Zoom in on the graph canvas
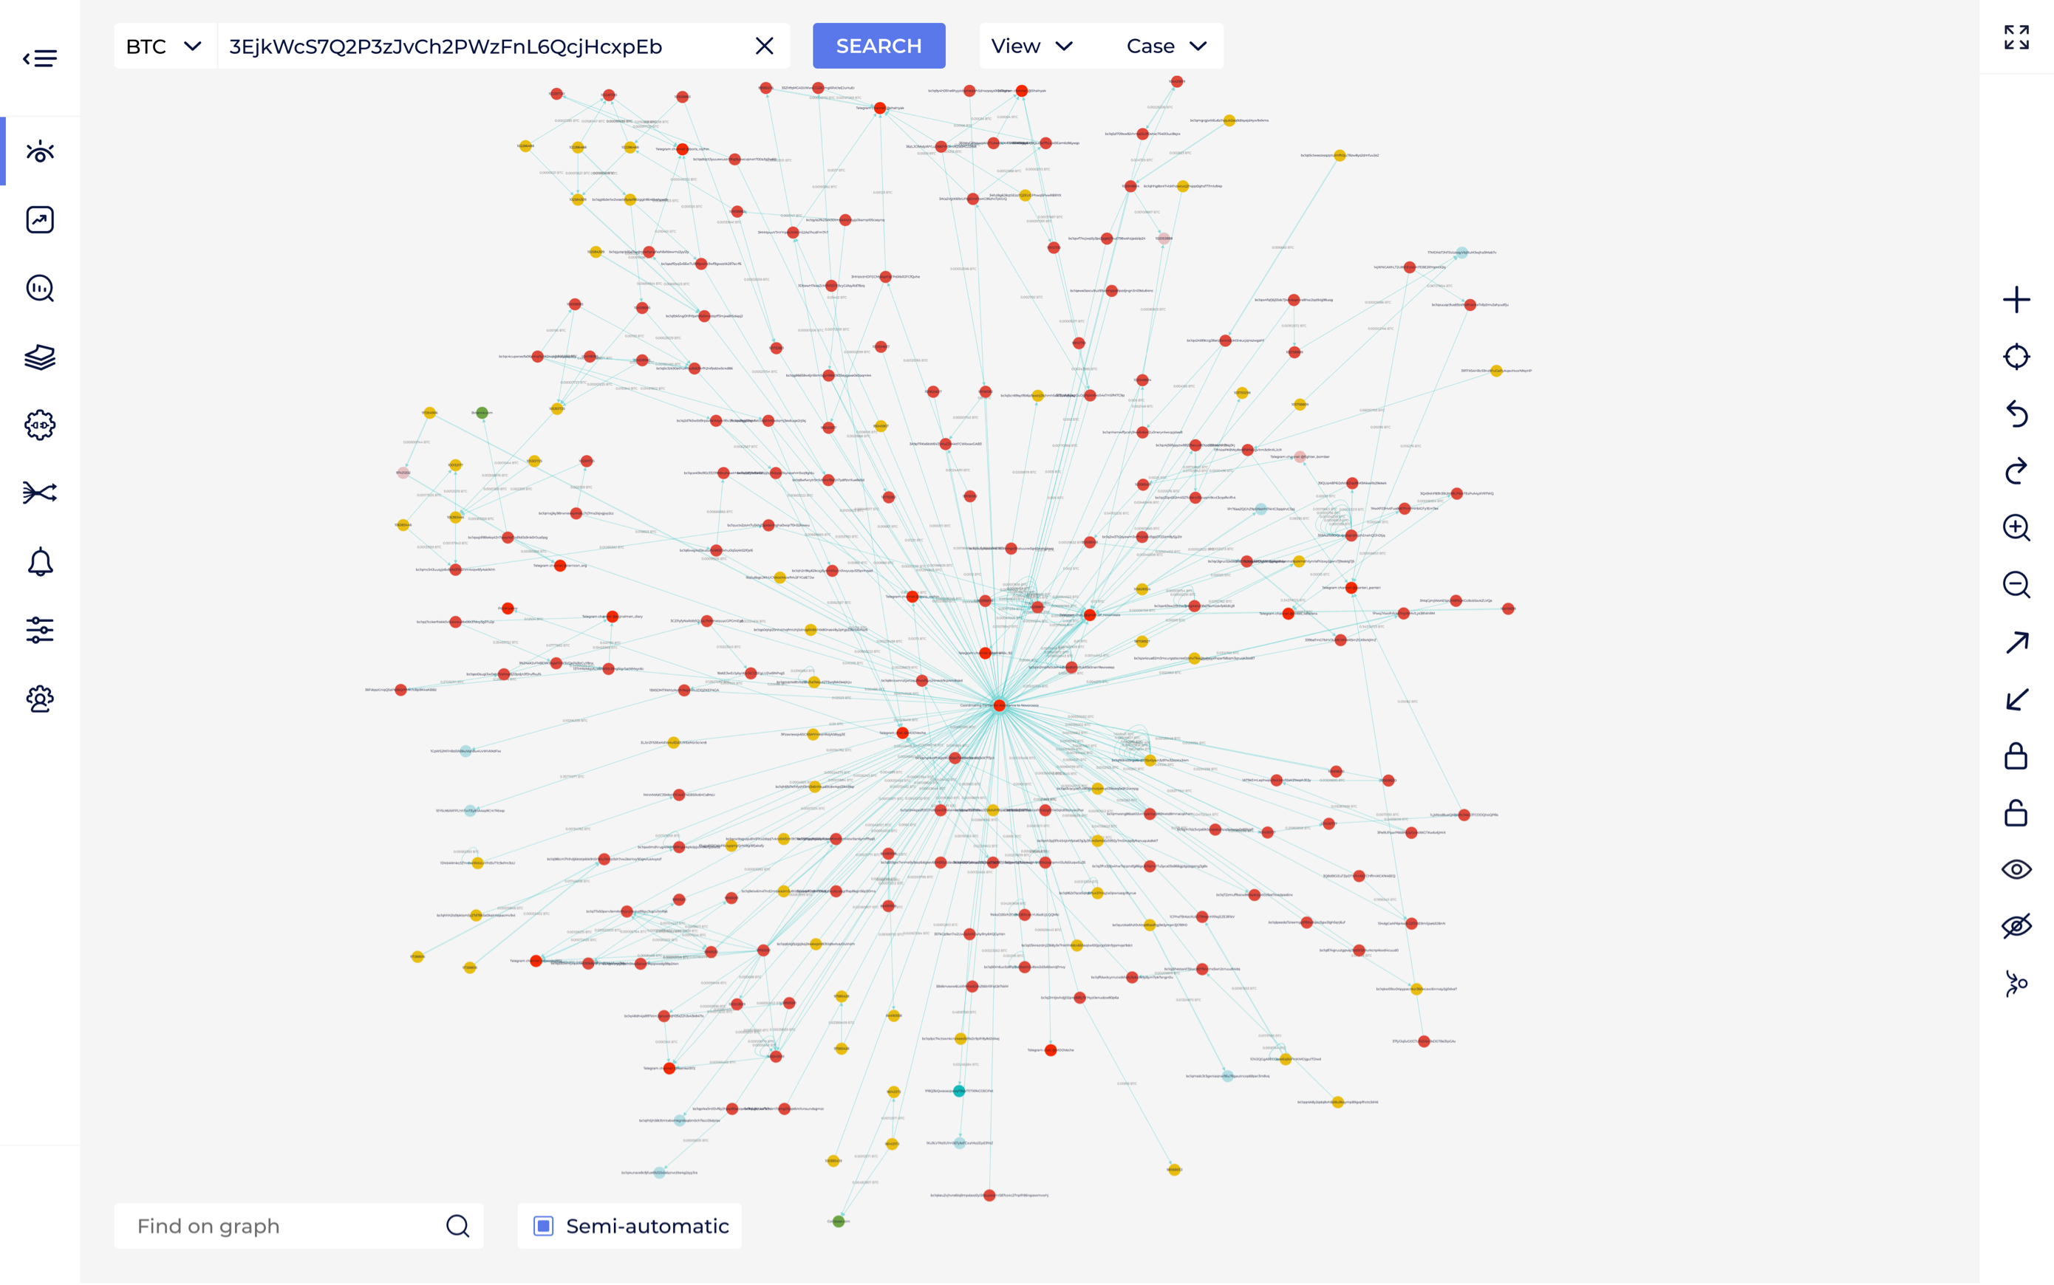The image size is (2054, 1285). 2016,528
